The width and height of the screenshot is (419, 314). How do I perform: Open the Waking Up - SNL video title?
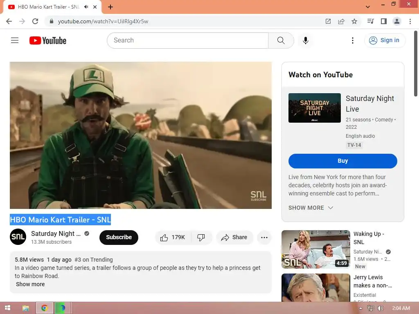click(369, 238)
